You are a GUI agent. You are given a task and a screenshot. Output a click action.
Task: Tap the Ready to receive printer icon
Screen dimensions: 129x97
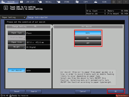tap(10, 95)
